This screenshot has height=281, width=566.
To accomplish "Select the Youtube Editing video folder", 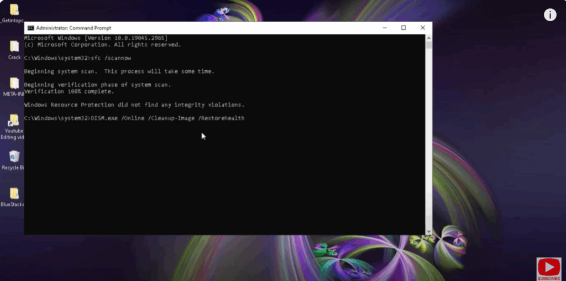I will (x=14, y=121).
